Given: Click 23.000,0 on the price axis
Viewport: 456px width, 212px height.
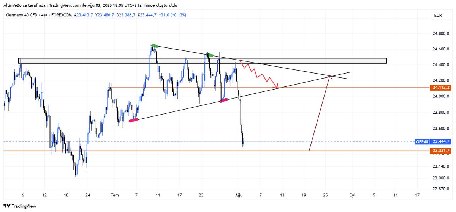Looking at the screenshot, I should point(441,178).
